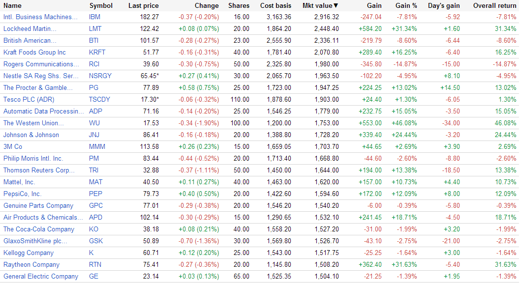The width and height of the screenshot is (520, 283).
Task: Click the MAT ticker symbol
Action: point(96,182)
